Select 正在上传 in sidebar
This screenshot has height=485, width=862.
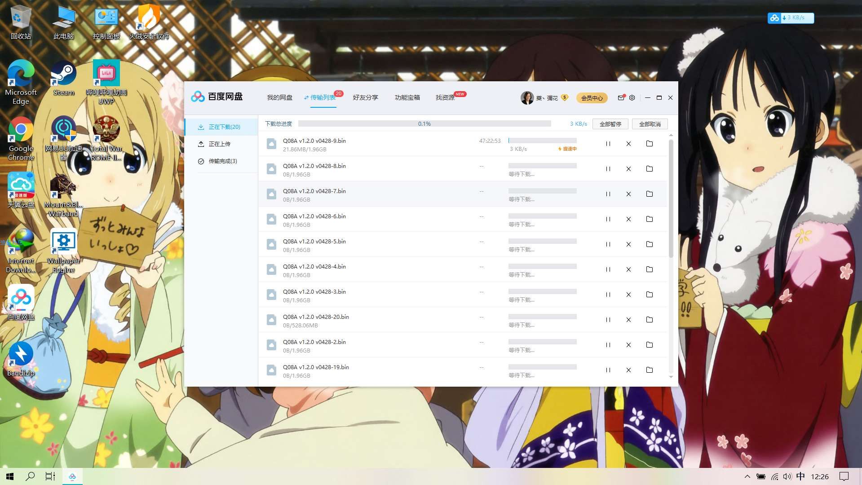(221, 144)
